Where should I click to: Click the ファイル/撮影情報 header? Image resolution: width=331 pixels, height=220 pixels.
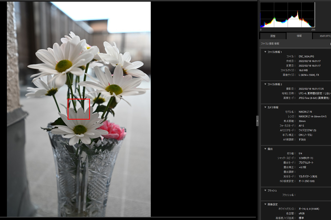click(270, 44)
